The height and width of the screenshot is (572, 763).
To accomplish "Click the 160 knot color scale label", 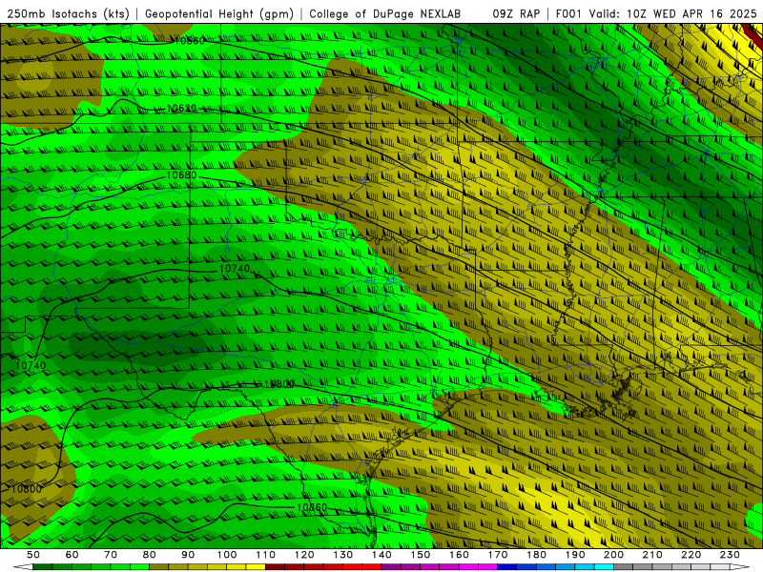I will point(459,555).
